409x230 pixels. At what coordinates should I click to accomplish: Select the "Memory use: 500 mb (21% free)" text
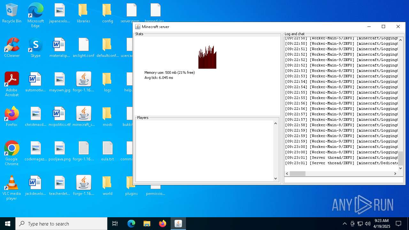pos(169,73)
